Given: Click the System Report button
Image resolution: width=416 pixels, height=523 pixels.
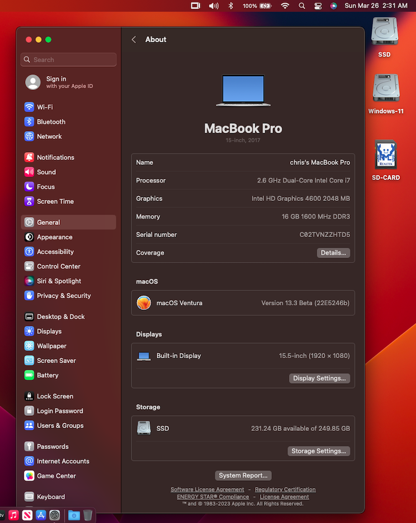Looking at the screenshot, I should click(x=243, y=476).
